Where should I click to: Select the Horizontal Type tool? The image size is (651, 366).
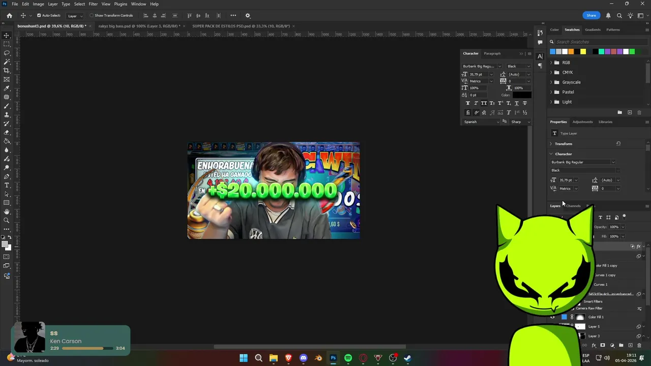7,185
